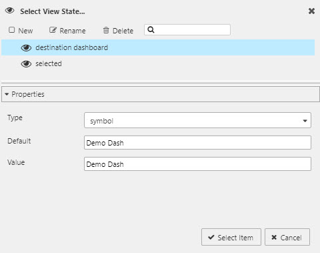Click the New item icon
Viewport: 320px width, 253px height.
(x=11, y=30)
